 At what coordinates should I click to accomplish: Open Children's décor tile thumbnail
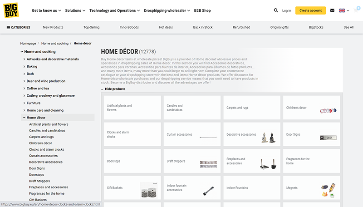[x=328, y=111]
